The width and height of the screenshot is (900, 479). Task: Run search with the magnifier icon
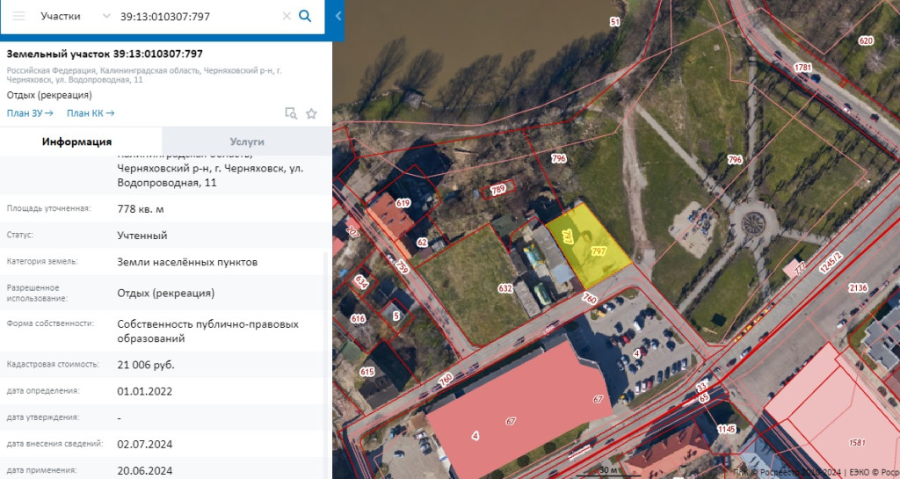pos(305,17)
